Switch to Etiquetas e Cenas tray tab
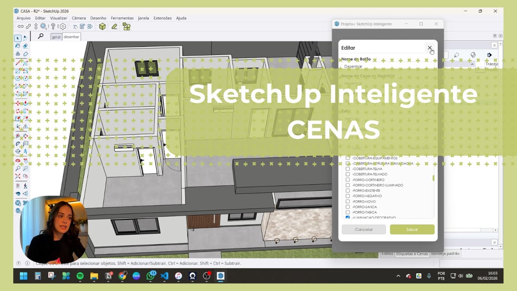Screen dimensions: 517x291 click(412, 254)
